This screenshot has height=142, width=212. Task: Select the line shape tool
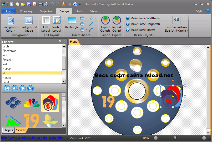coord(91,24)
